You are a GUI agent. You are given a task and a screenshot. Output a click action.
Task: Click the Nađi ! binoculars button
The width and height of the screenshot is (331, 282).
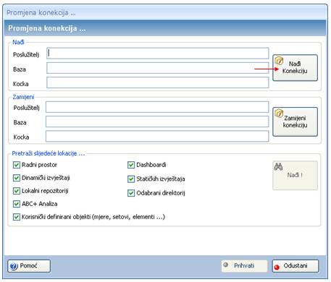(x=295, y=176)
